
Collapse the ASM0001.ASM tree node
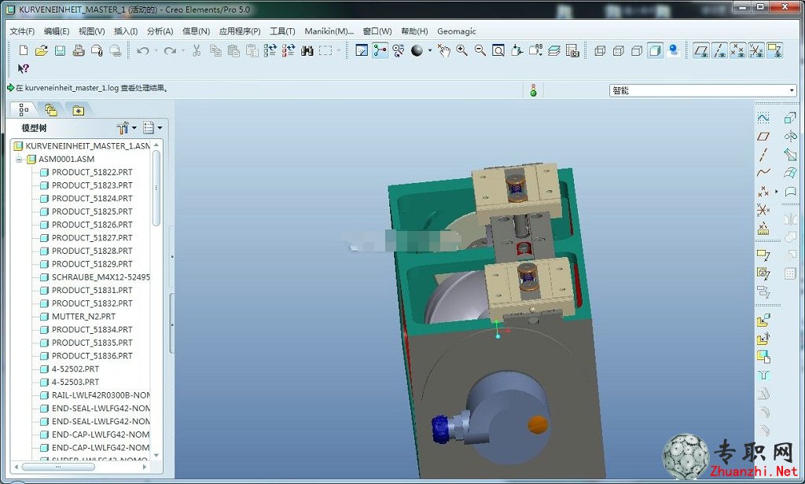19,159
